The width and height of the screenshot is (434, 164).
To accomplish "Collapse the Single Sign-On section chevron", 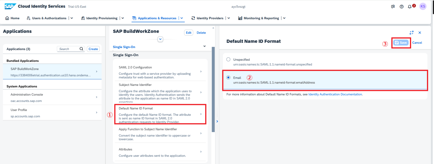I will click(x=204, y=46).
